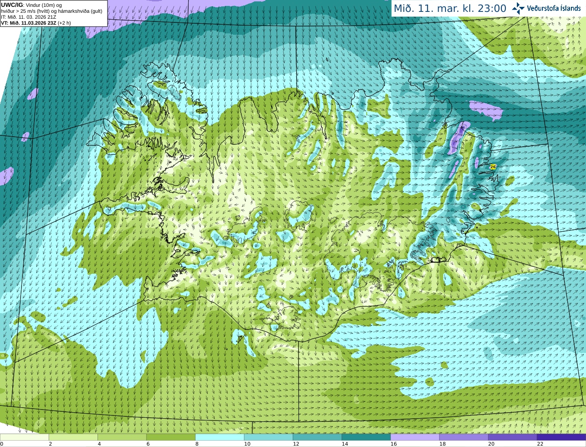The width and height of the screenshot is (586, 447).
Task: Click the legend scale value 16
Action: 394,444
